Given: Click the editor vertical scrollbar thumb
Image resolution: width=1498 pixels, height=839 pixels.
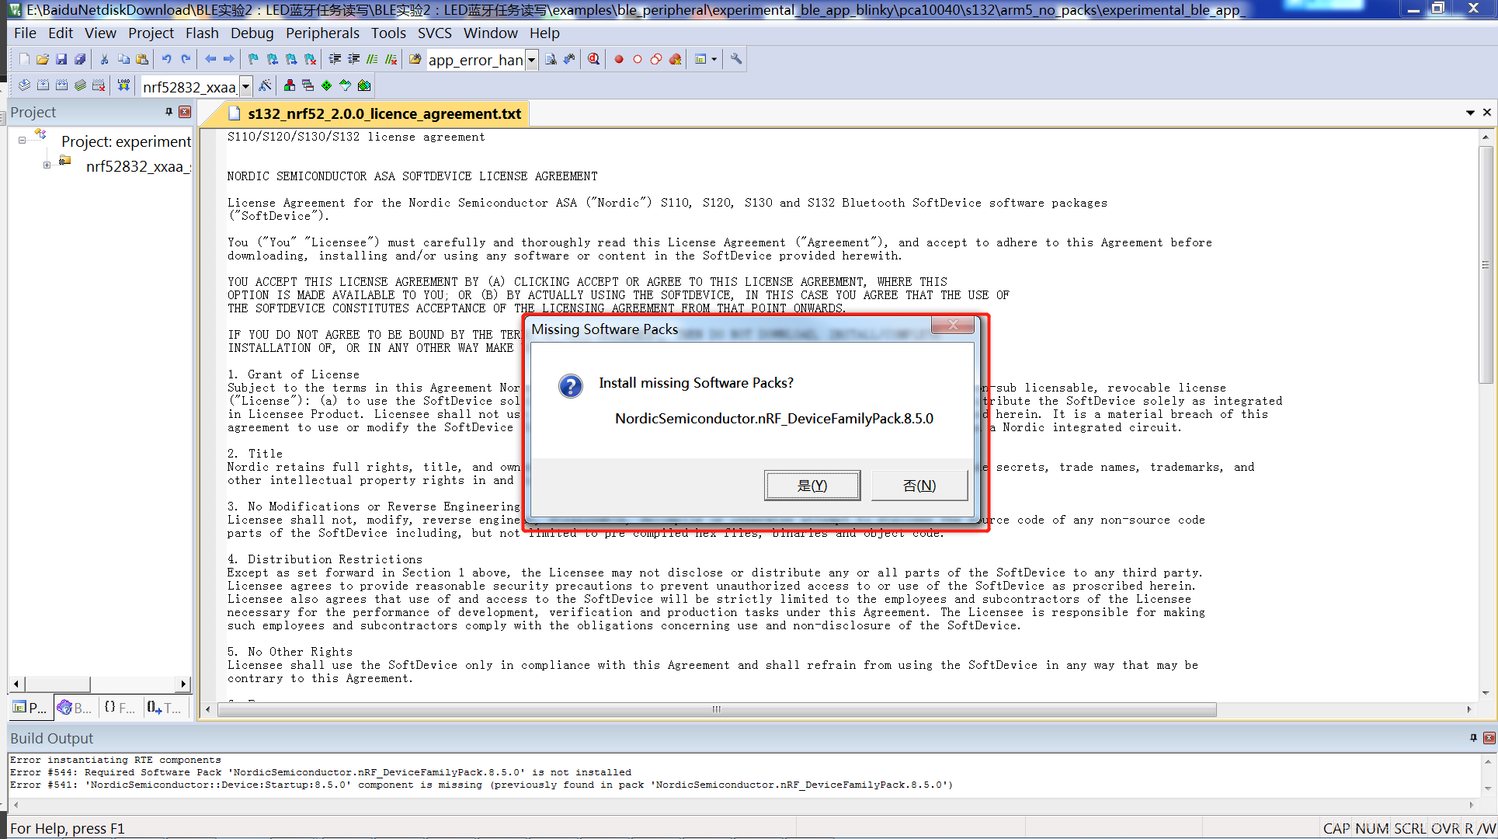Looking at the screenshot, I should [1486, 264].
